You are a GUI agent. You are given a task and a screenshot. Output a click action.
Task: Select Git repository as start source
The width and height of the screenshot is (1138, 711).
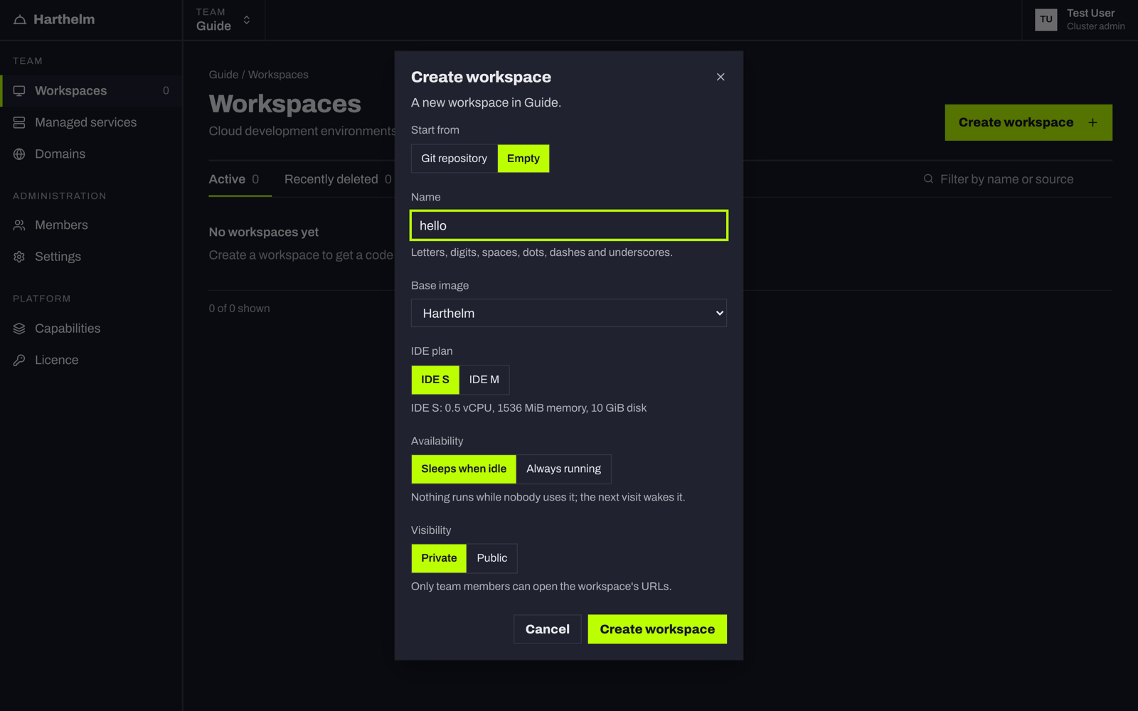[x=454, y=159]
